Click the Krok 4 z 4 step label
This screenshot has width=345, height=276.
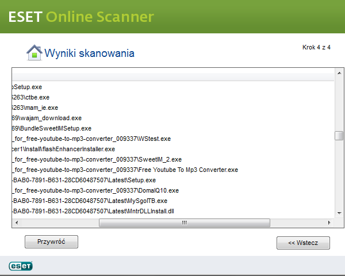pos(316,47)
